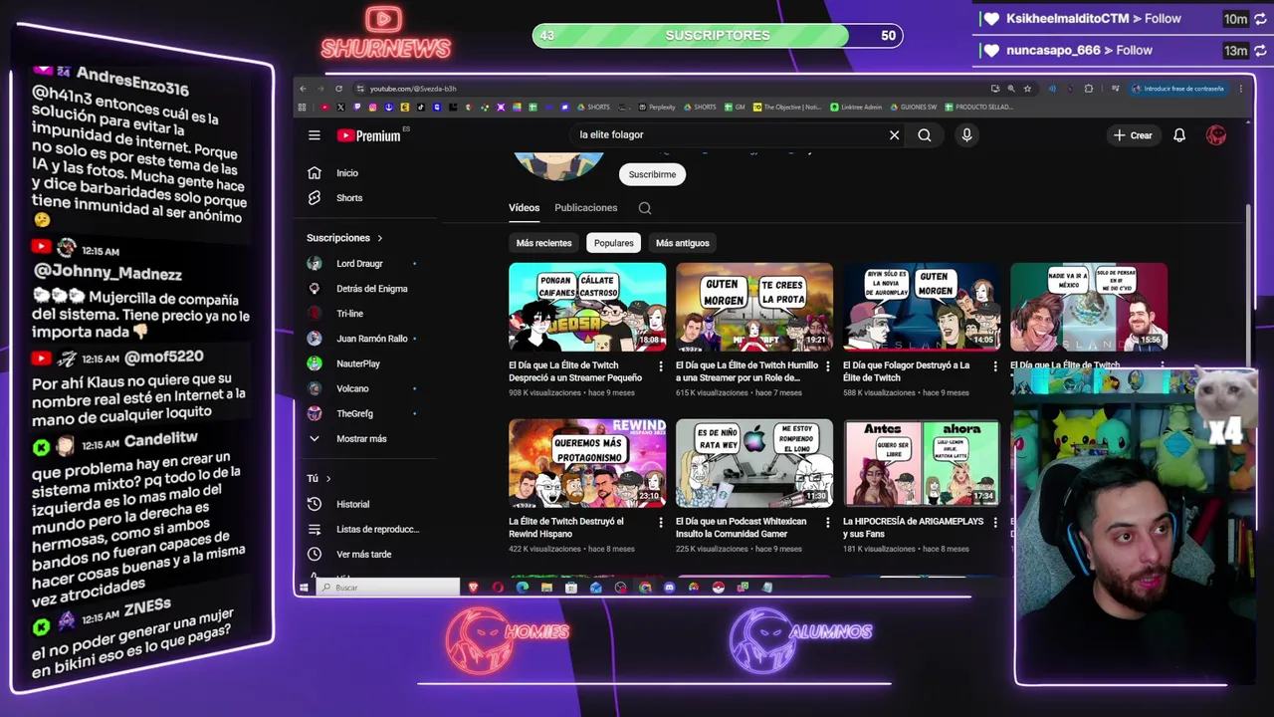
Task: Open the PRODUCTO SELLAD... bookmark
Action: tap(979, 107)
